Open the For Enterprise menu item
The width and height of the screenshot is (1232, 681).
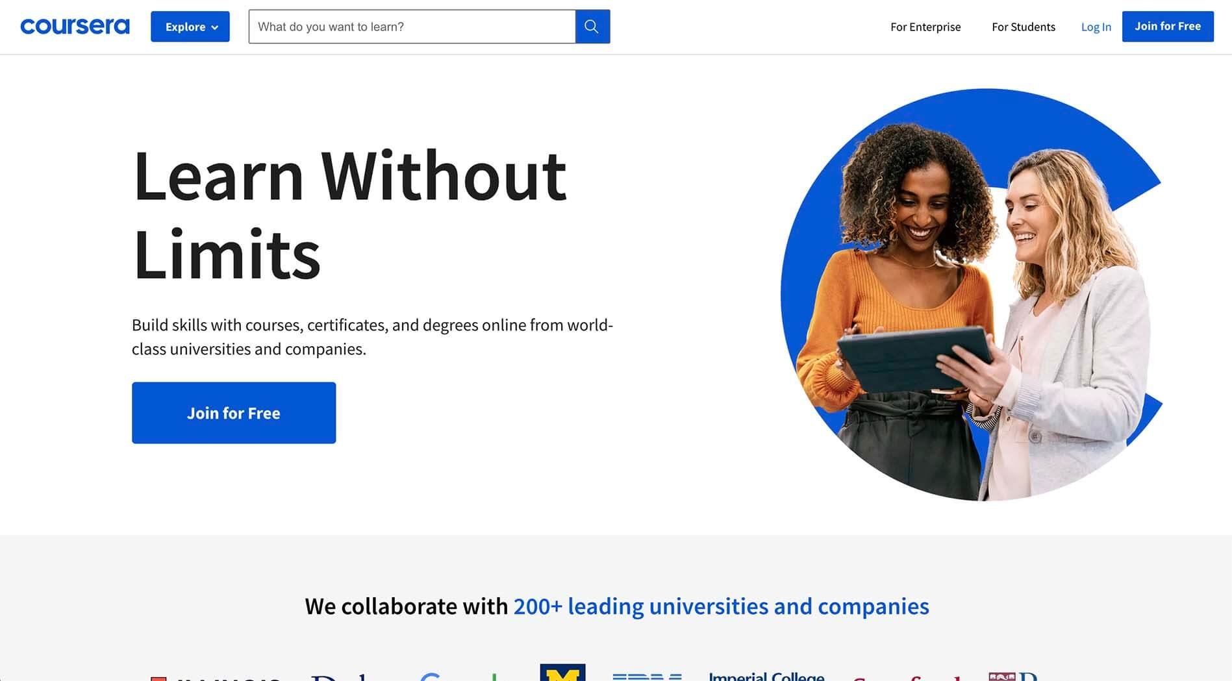click(x=925, y=27)
